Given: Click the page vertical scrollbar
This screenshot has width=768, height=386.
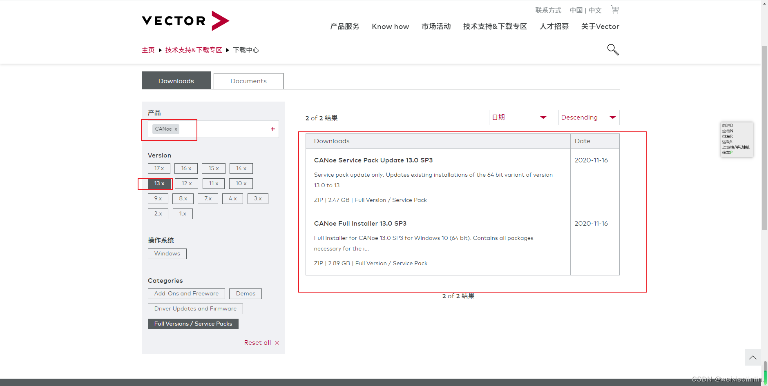Looking at the screenshot, I should click(764, 138).
